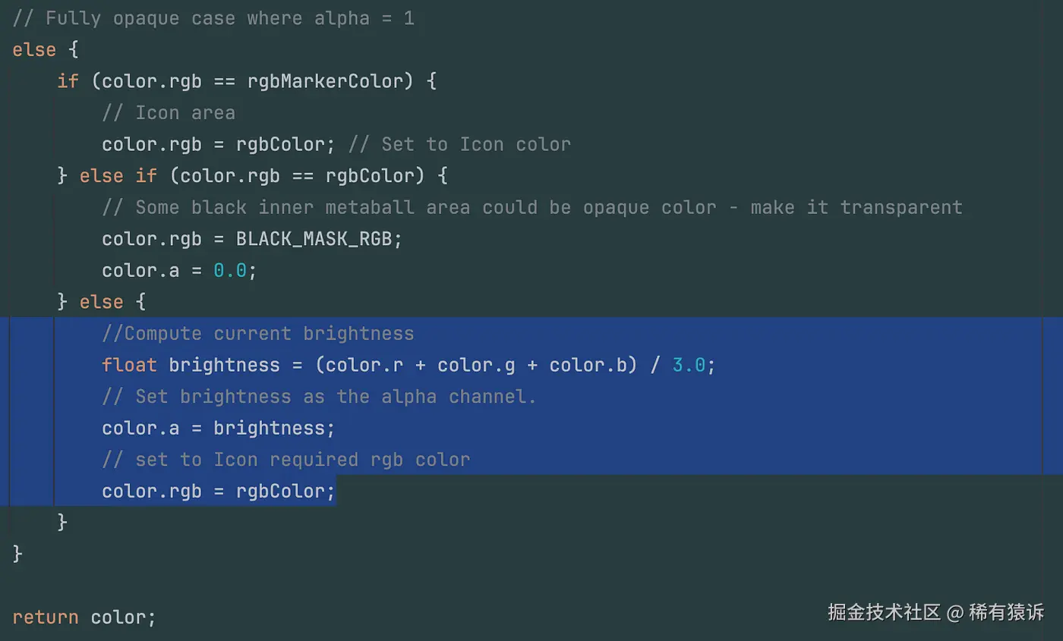Click the float keyword

click(129, 366)
